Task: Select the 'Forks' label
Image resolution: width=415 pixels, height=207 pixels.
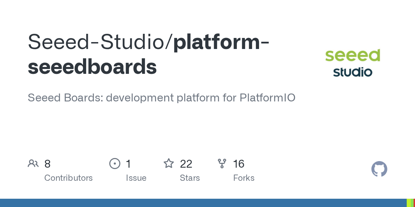Action: [x=244, y=178]
